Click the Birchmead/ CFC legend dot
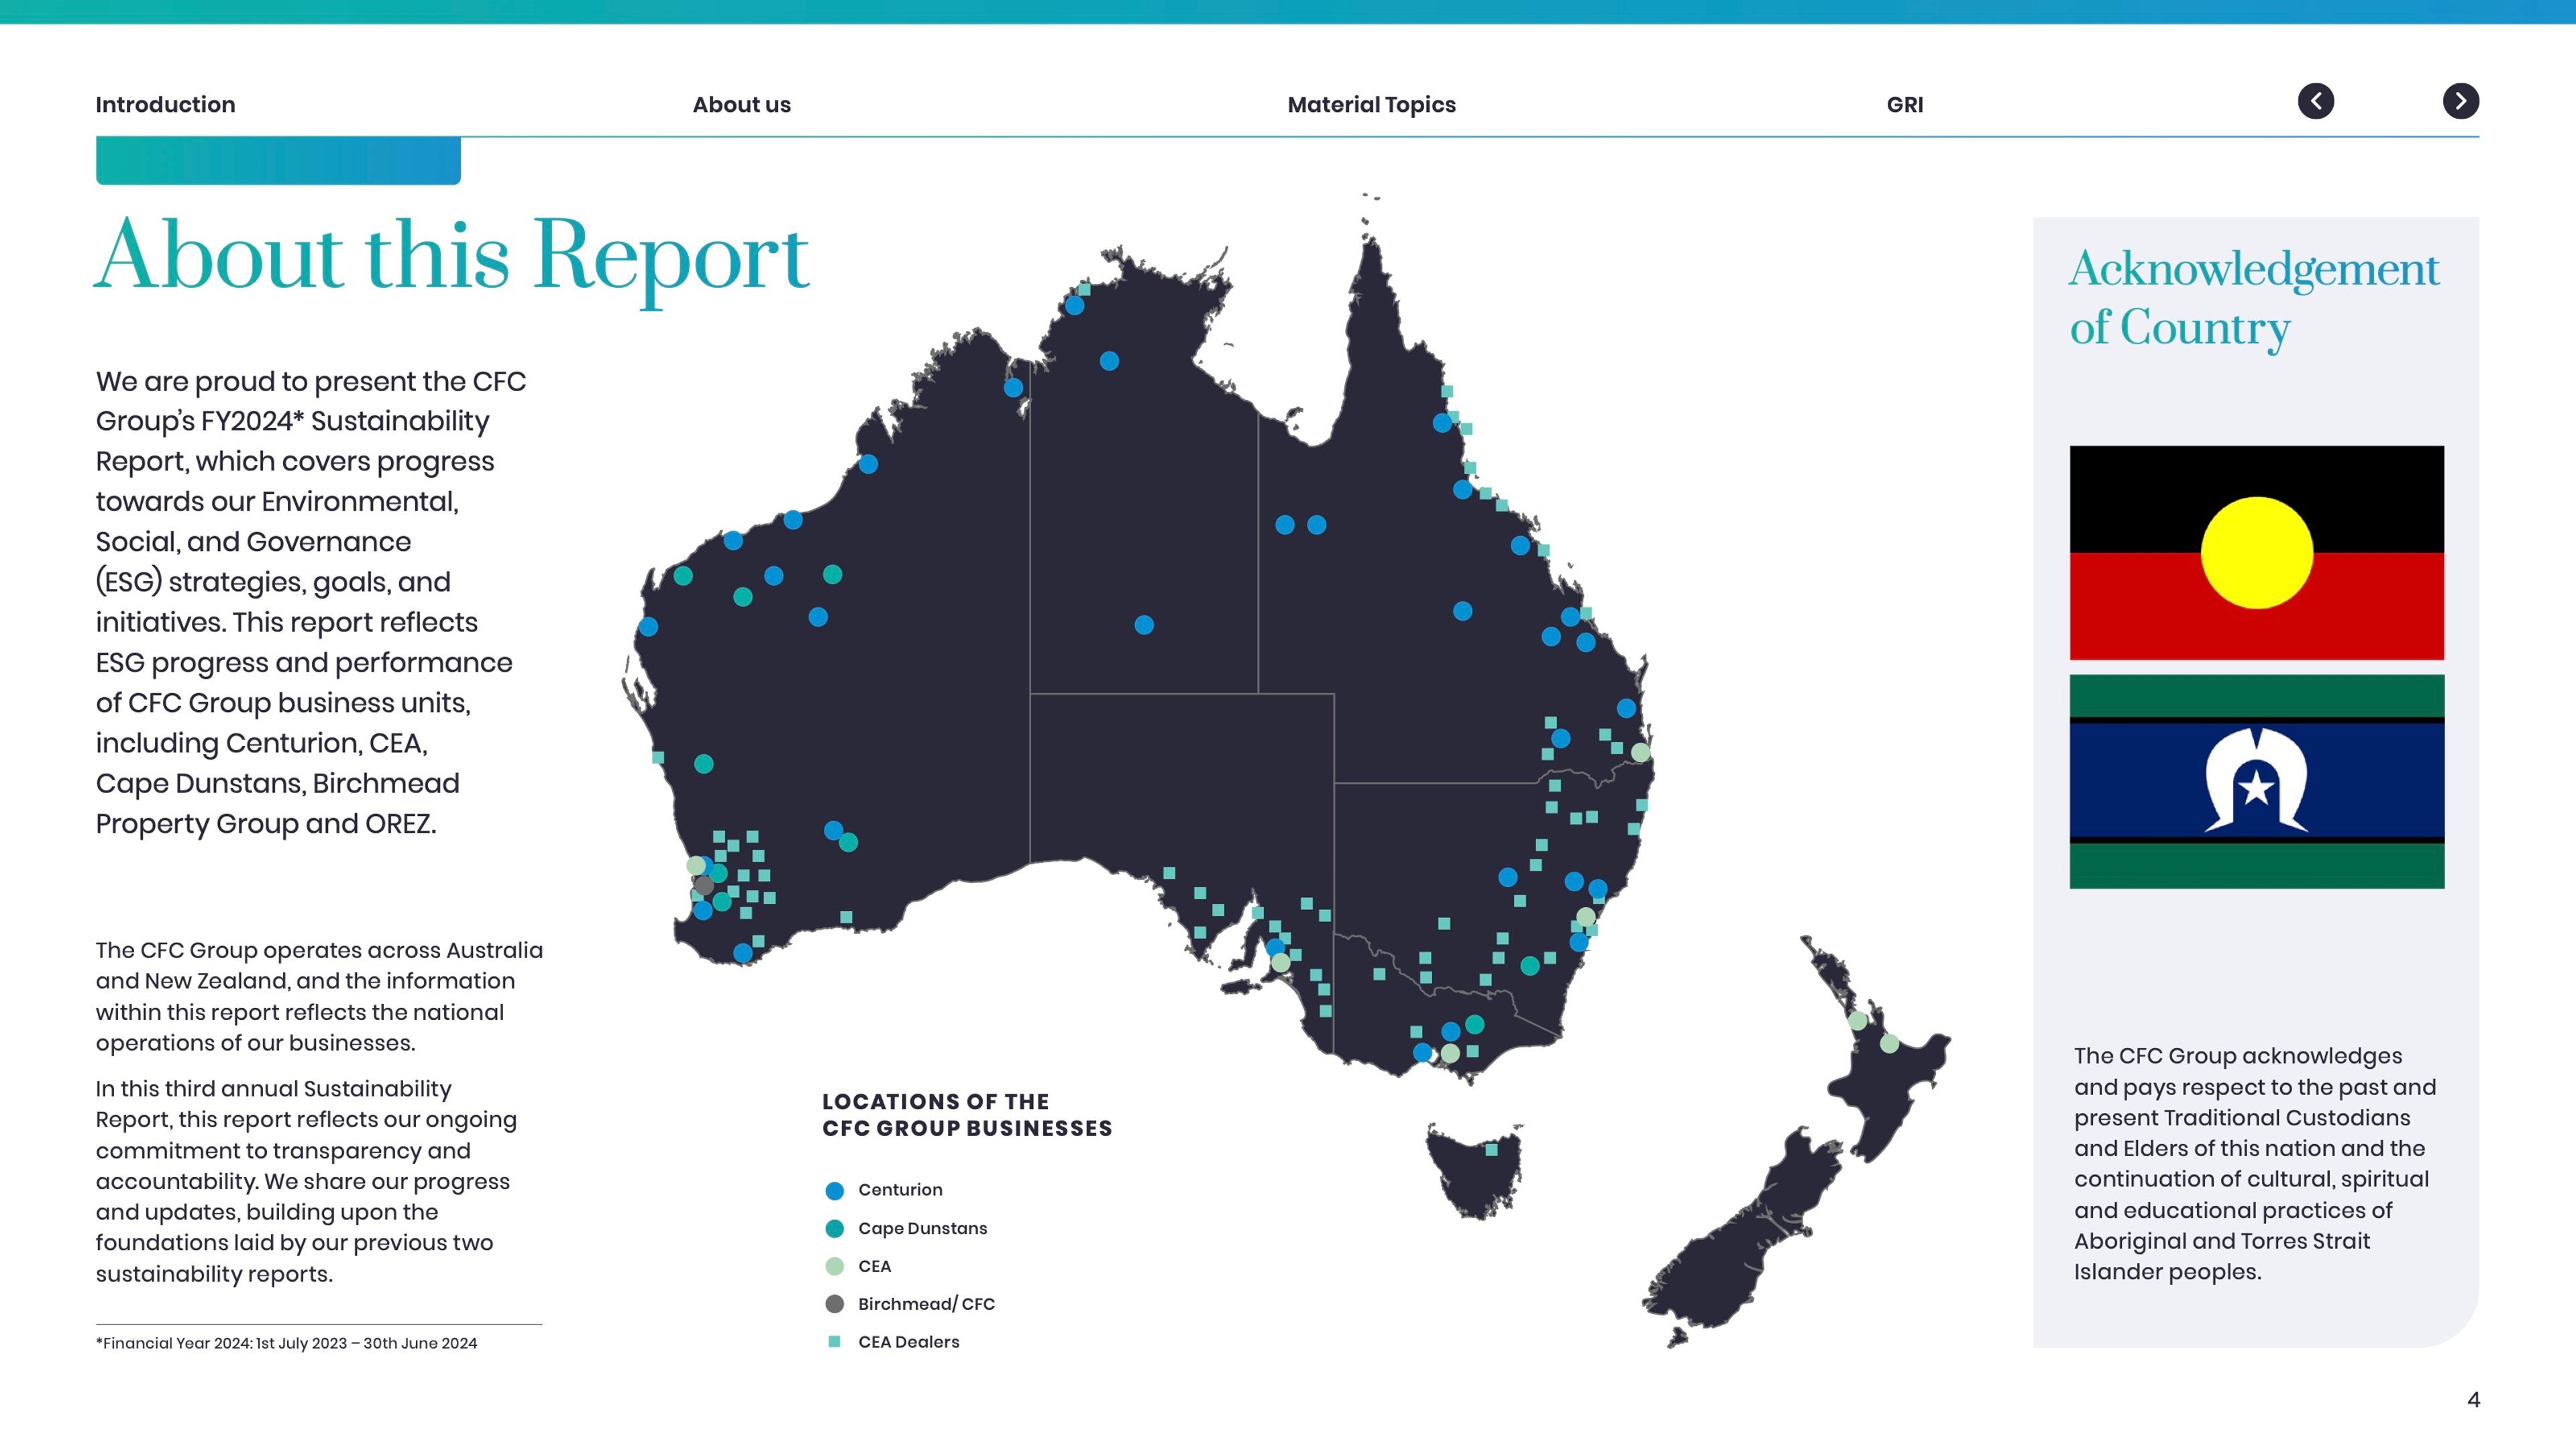The width and height of the screenshot is (2576, 1444). 834,1304
